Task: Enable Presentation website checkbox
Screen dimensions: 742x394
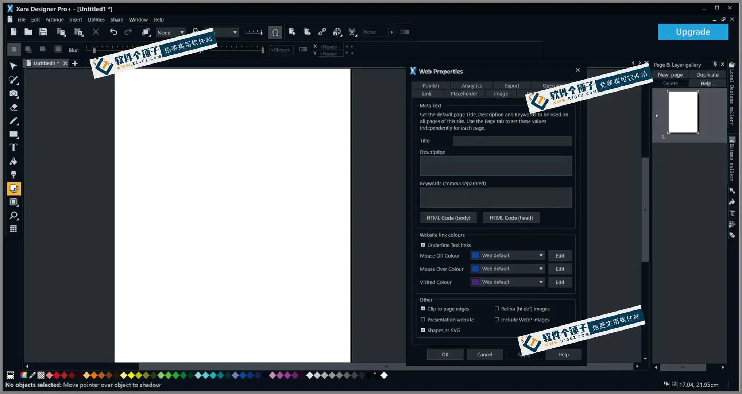Action: (423, 320)
